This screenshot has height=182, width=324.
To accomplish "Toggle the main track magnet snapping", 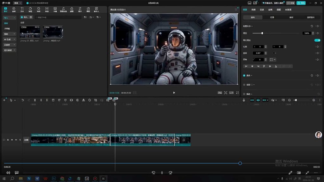I will click(252, 100).
